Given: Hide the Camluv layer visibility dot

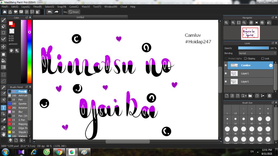Looking at the screenshot, I should pyautogui.click(x=226, y=65).
